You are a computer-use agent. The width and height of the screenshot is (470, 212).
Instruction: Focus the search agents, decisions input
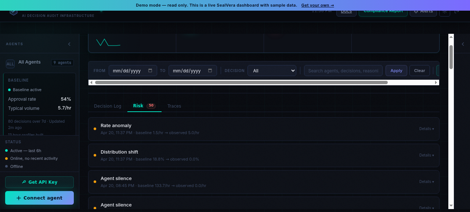click(343, 71)
